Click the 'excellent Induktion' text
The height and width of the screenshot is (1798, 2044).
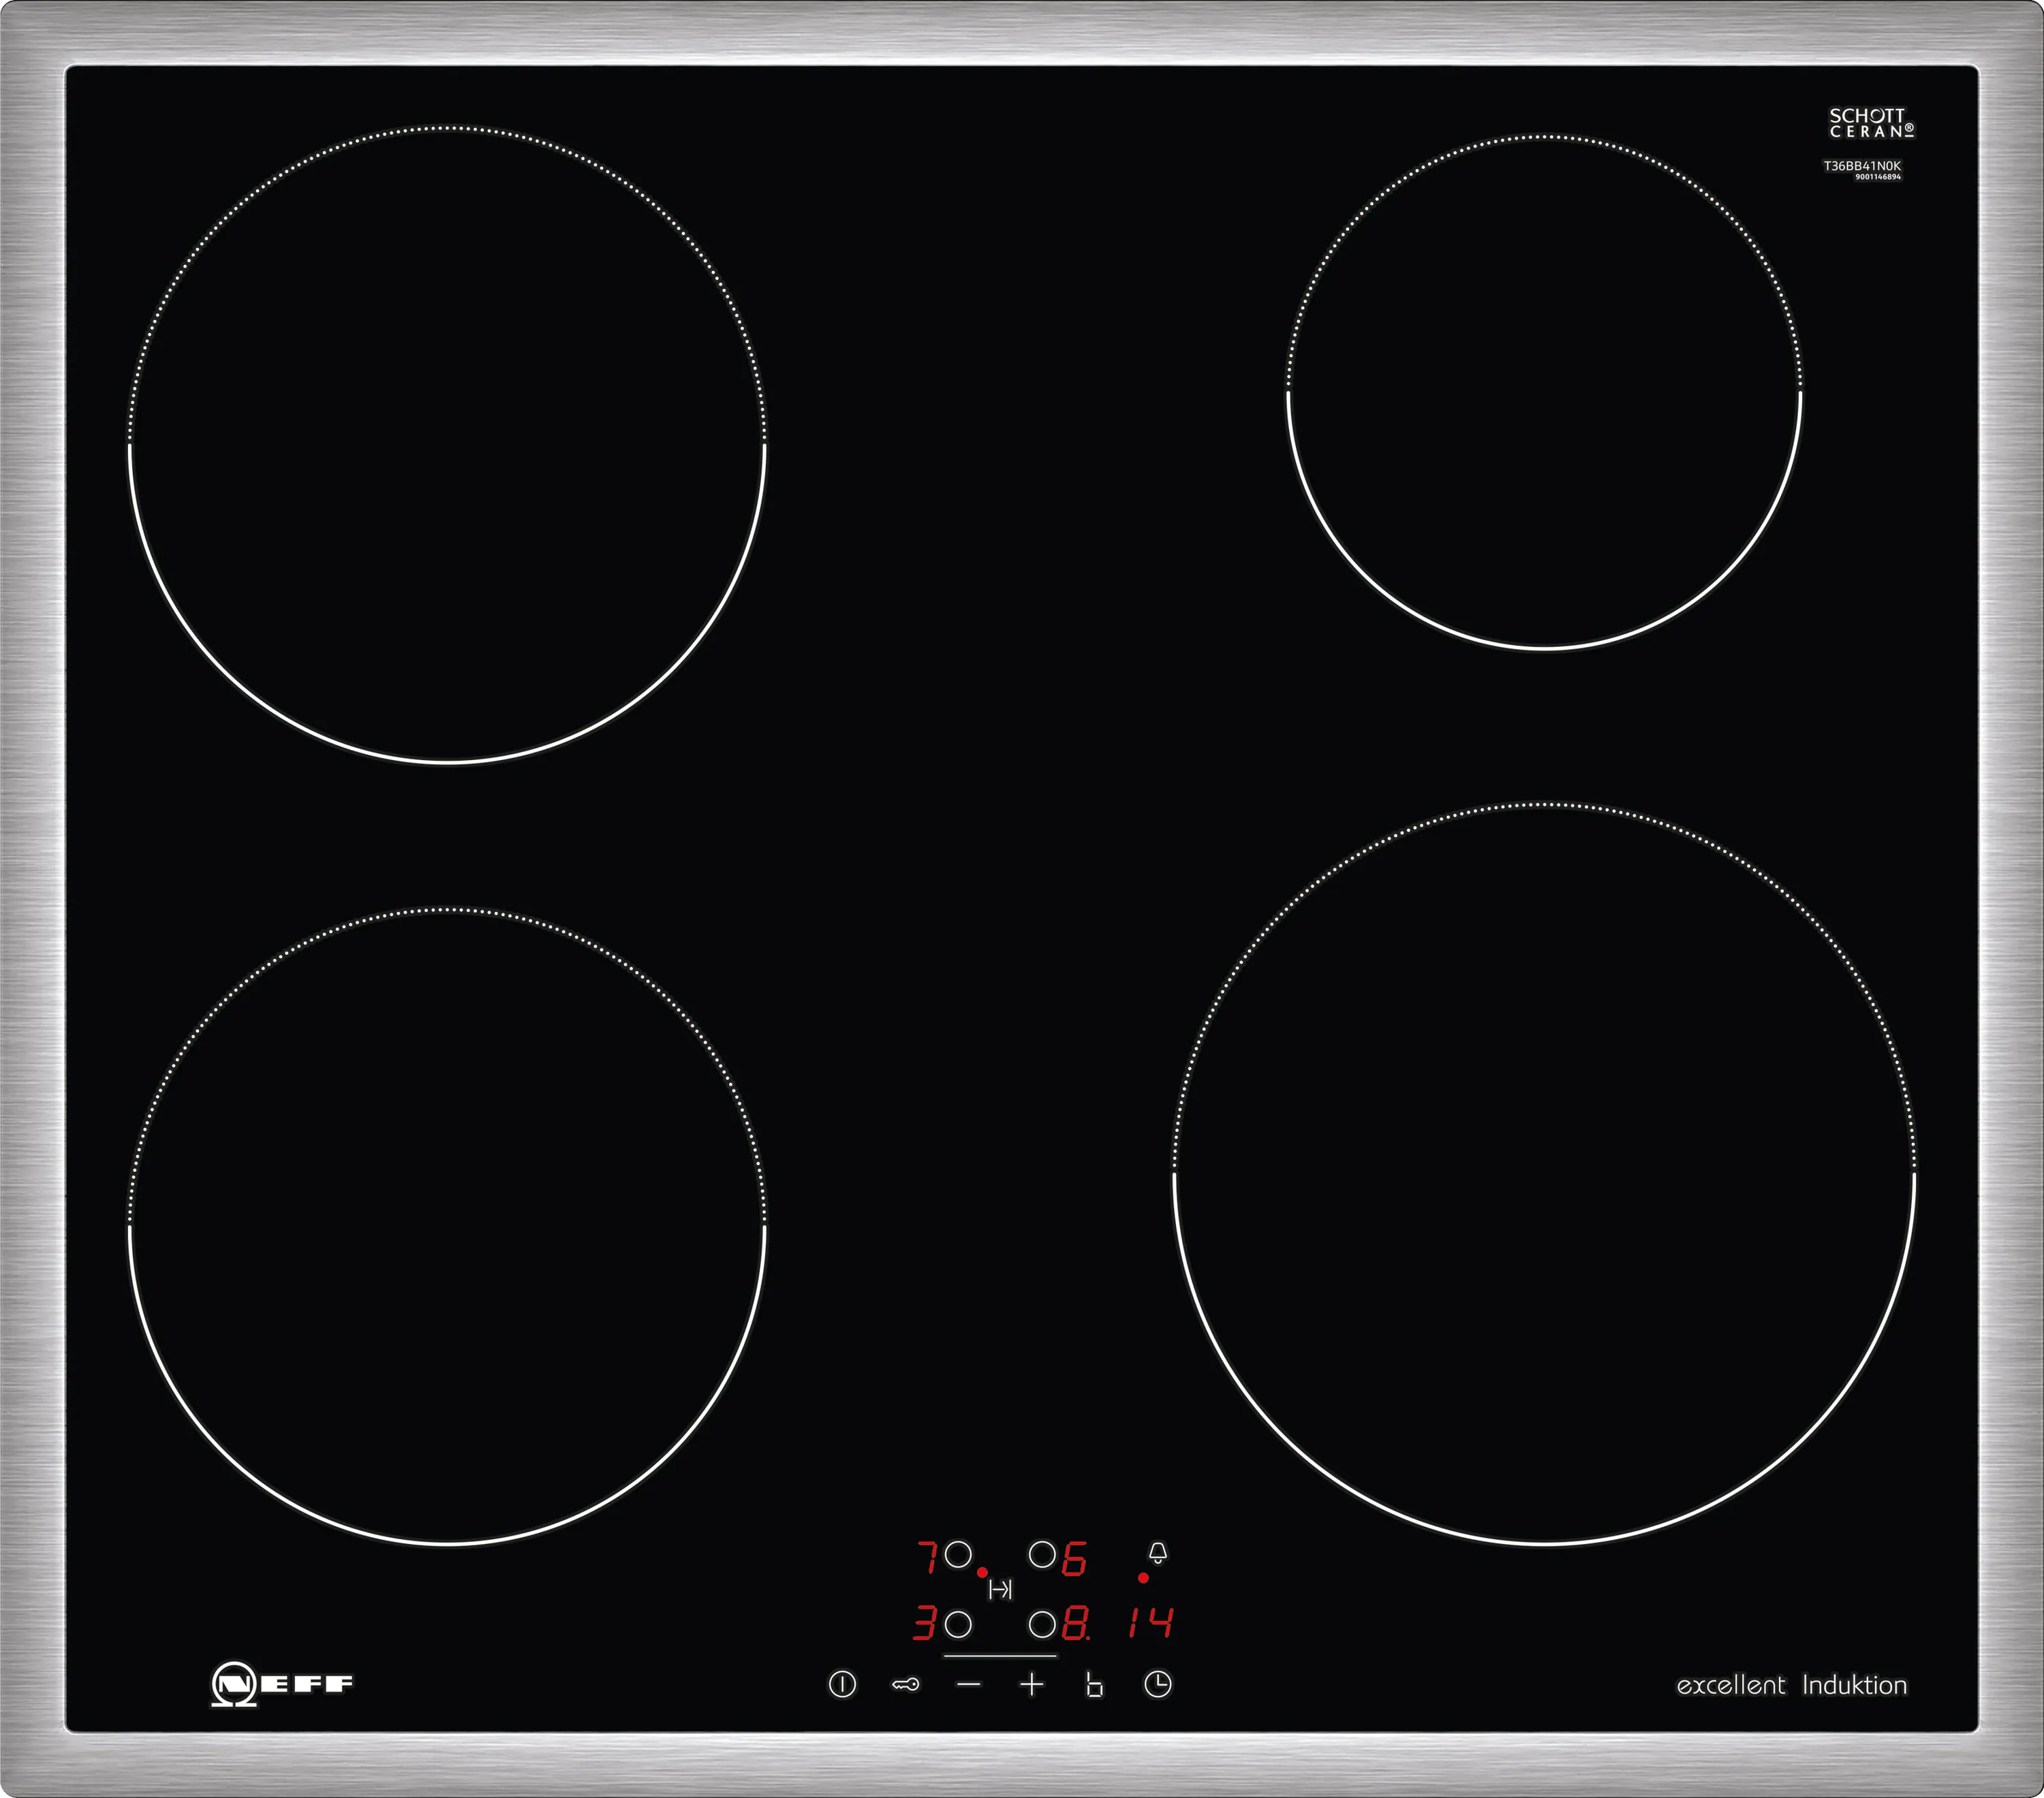1791,1685
